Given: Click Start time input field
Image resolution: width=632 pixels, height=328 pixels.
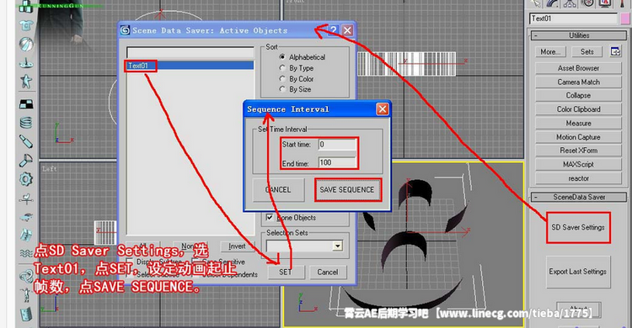Looking at the screenshot, I should coord(337,144).
